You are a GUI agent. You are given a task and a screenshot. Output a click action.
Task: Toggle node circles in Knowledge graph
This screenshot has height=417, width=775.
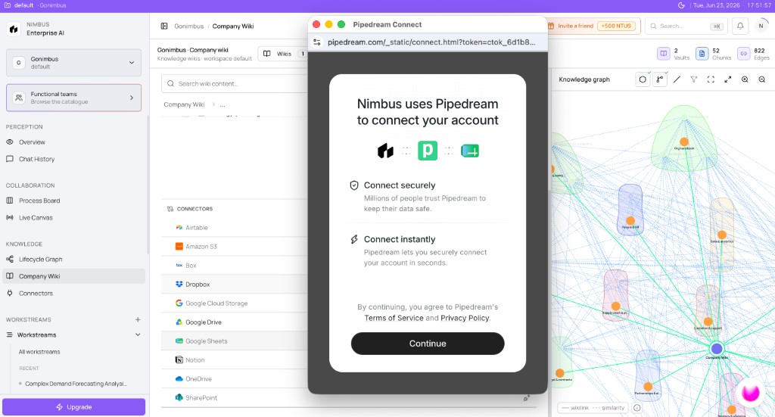(642, 79)
